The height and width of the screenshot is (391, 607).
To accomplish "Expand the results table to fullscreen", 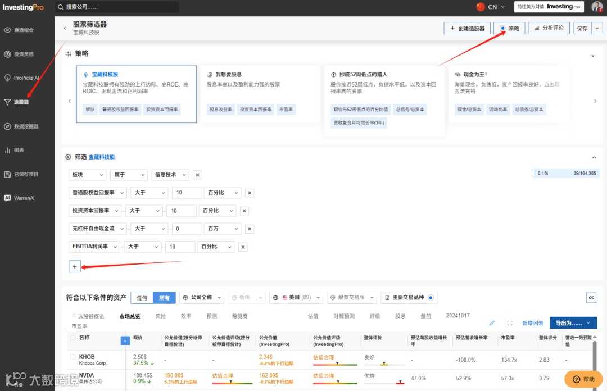I will point(510,323).
